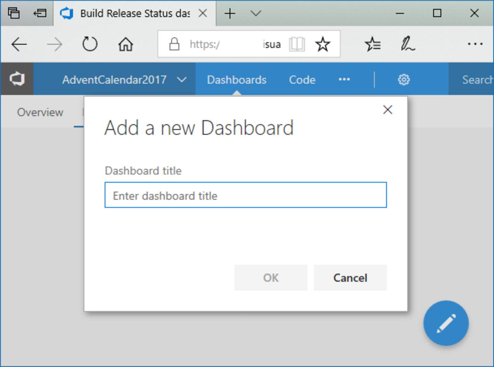This screenshot has width=494, height=367.
Task: Click the VSTS logo icon
Action: pyautogui.click(x=17, y=79)
